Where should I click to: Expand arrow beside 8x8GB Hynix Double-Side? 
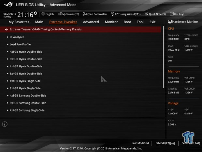(7, 59)
